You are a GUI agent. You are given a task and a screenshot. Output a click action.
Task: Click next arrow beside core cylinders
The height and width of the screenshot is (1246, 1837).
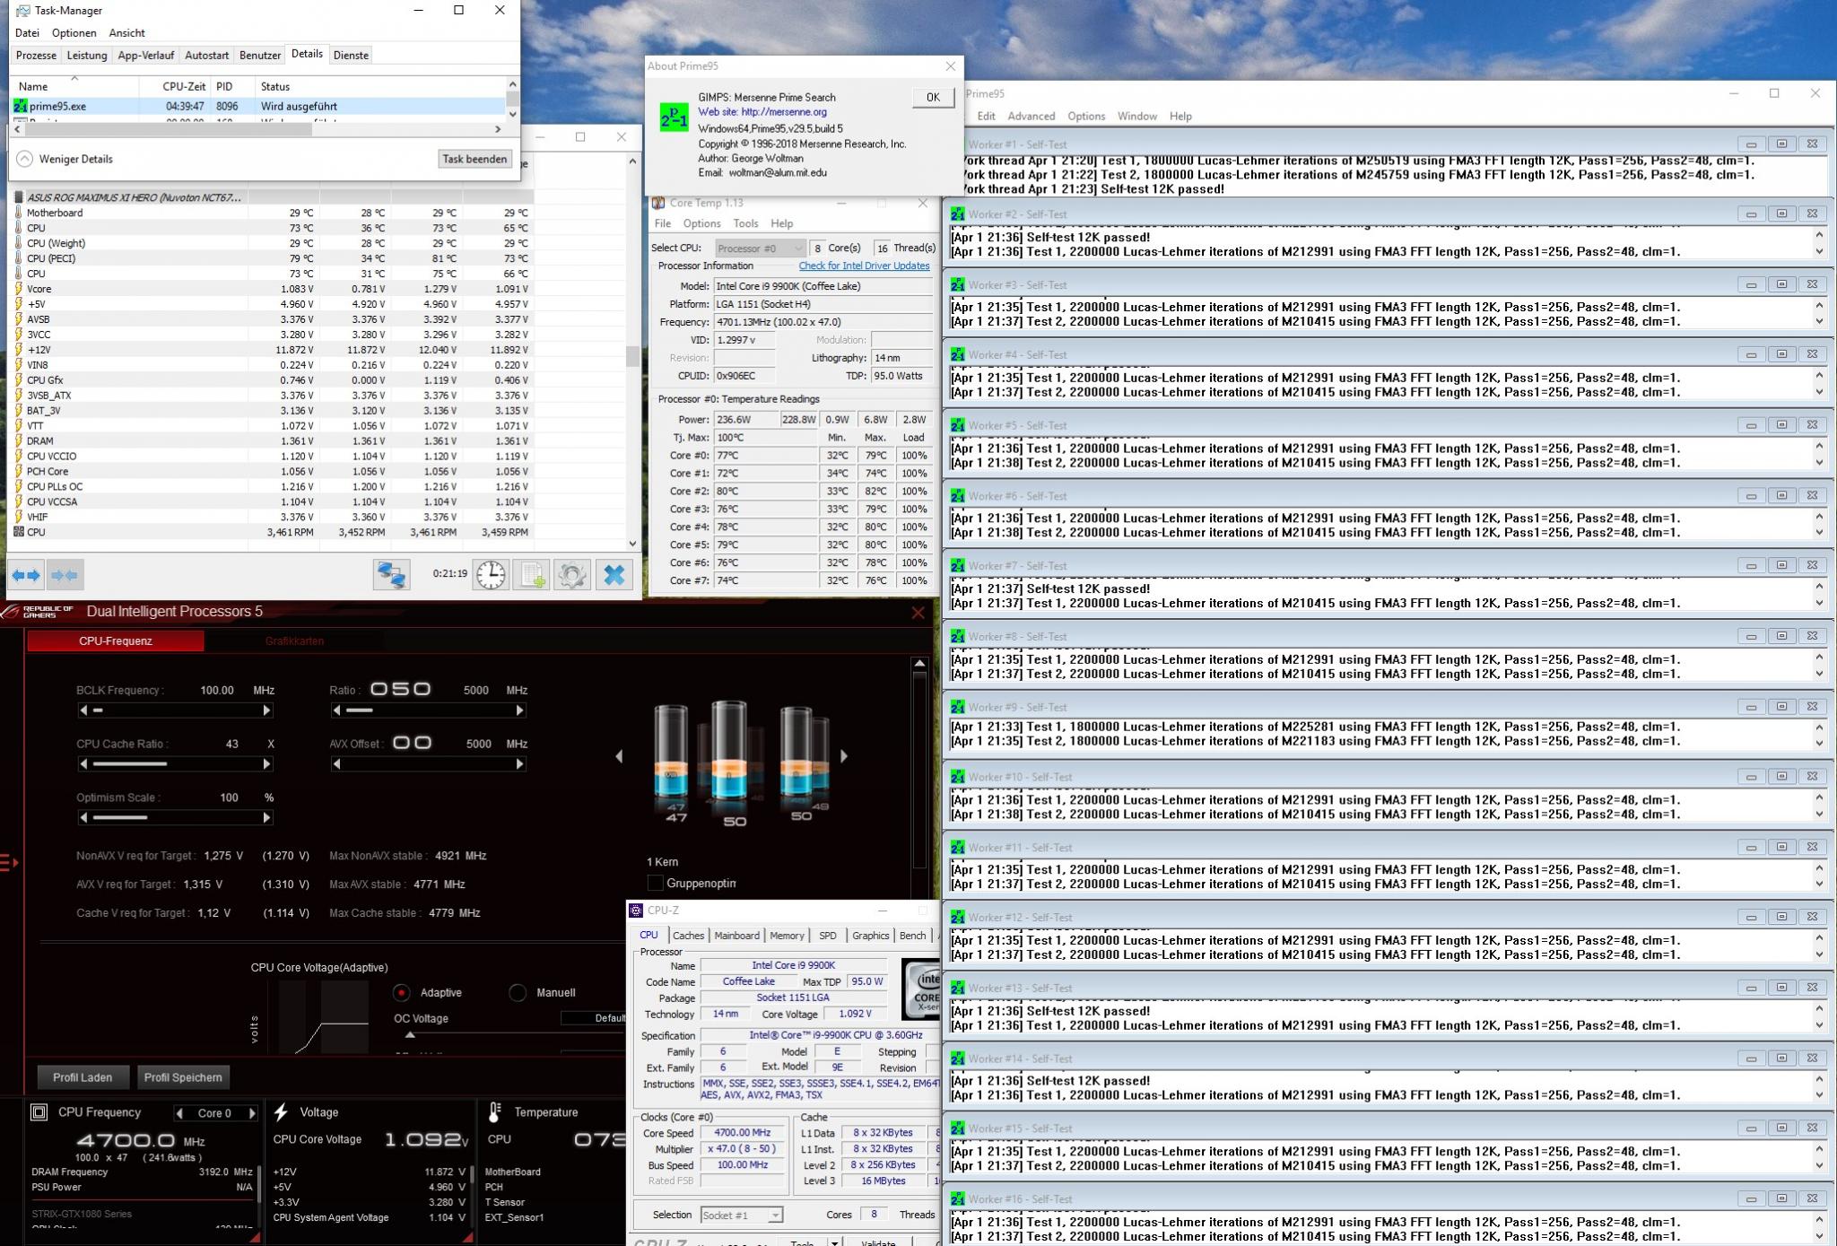[843, 756]
